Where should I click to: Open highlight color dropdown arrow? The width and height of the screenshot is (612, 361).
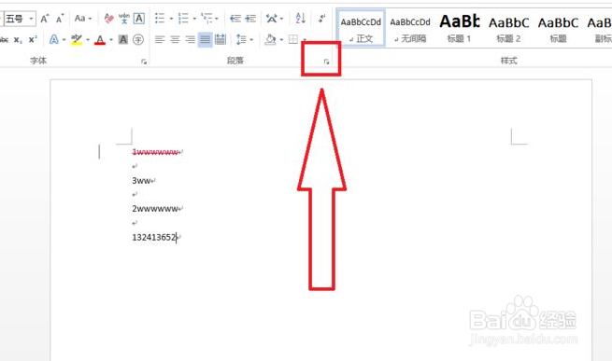tap(88, 40)
